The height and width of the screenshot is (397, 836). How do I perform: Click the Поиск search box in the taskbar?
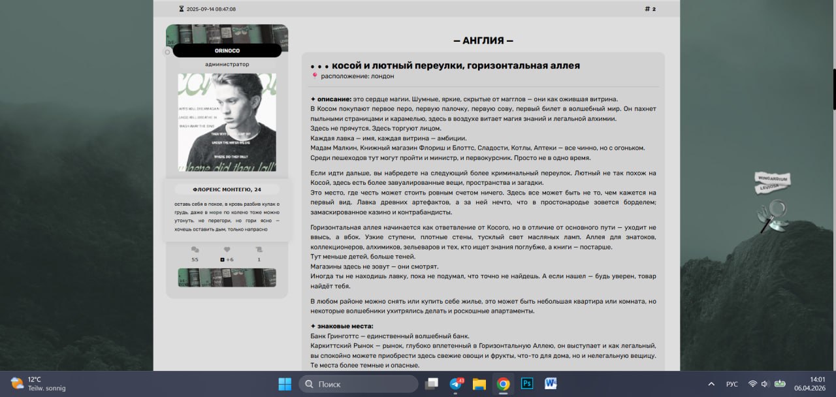point(358,384)
